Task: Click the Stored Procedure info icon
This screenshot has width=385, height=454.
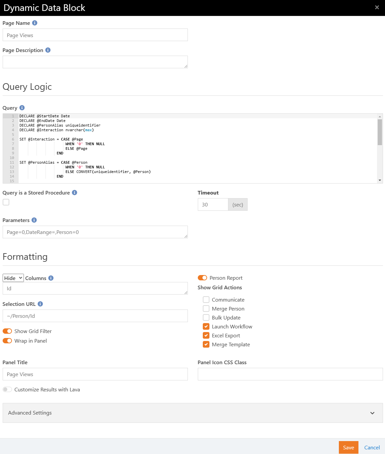Action: point(74,193)
